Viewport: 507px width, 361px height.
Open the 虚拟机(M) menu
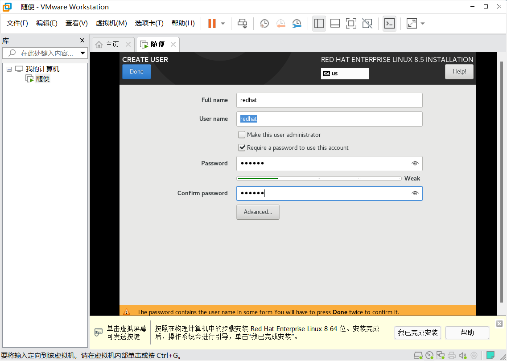point(111,23)
